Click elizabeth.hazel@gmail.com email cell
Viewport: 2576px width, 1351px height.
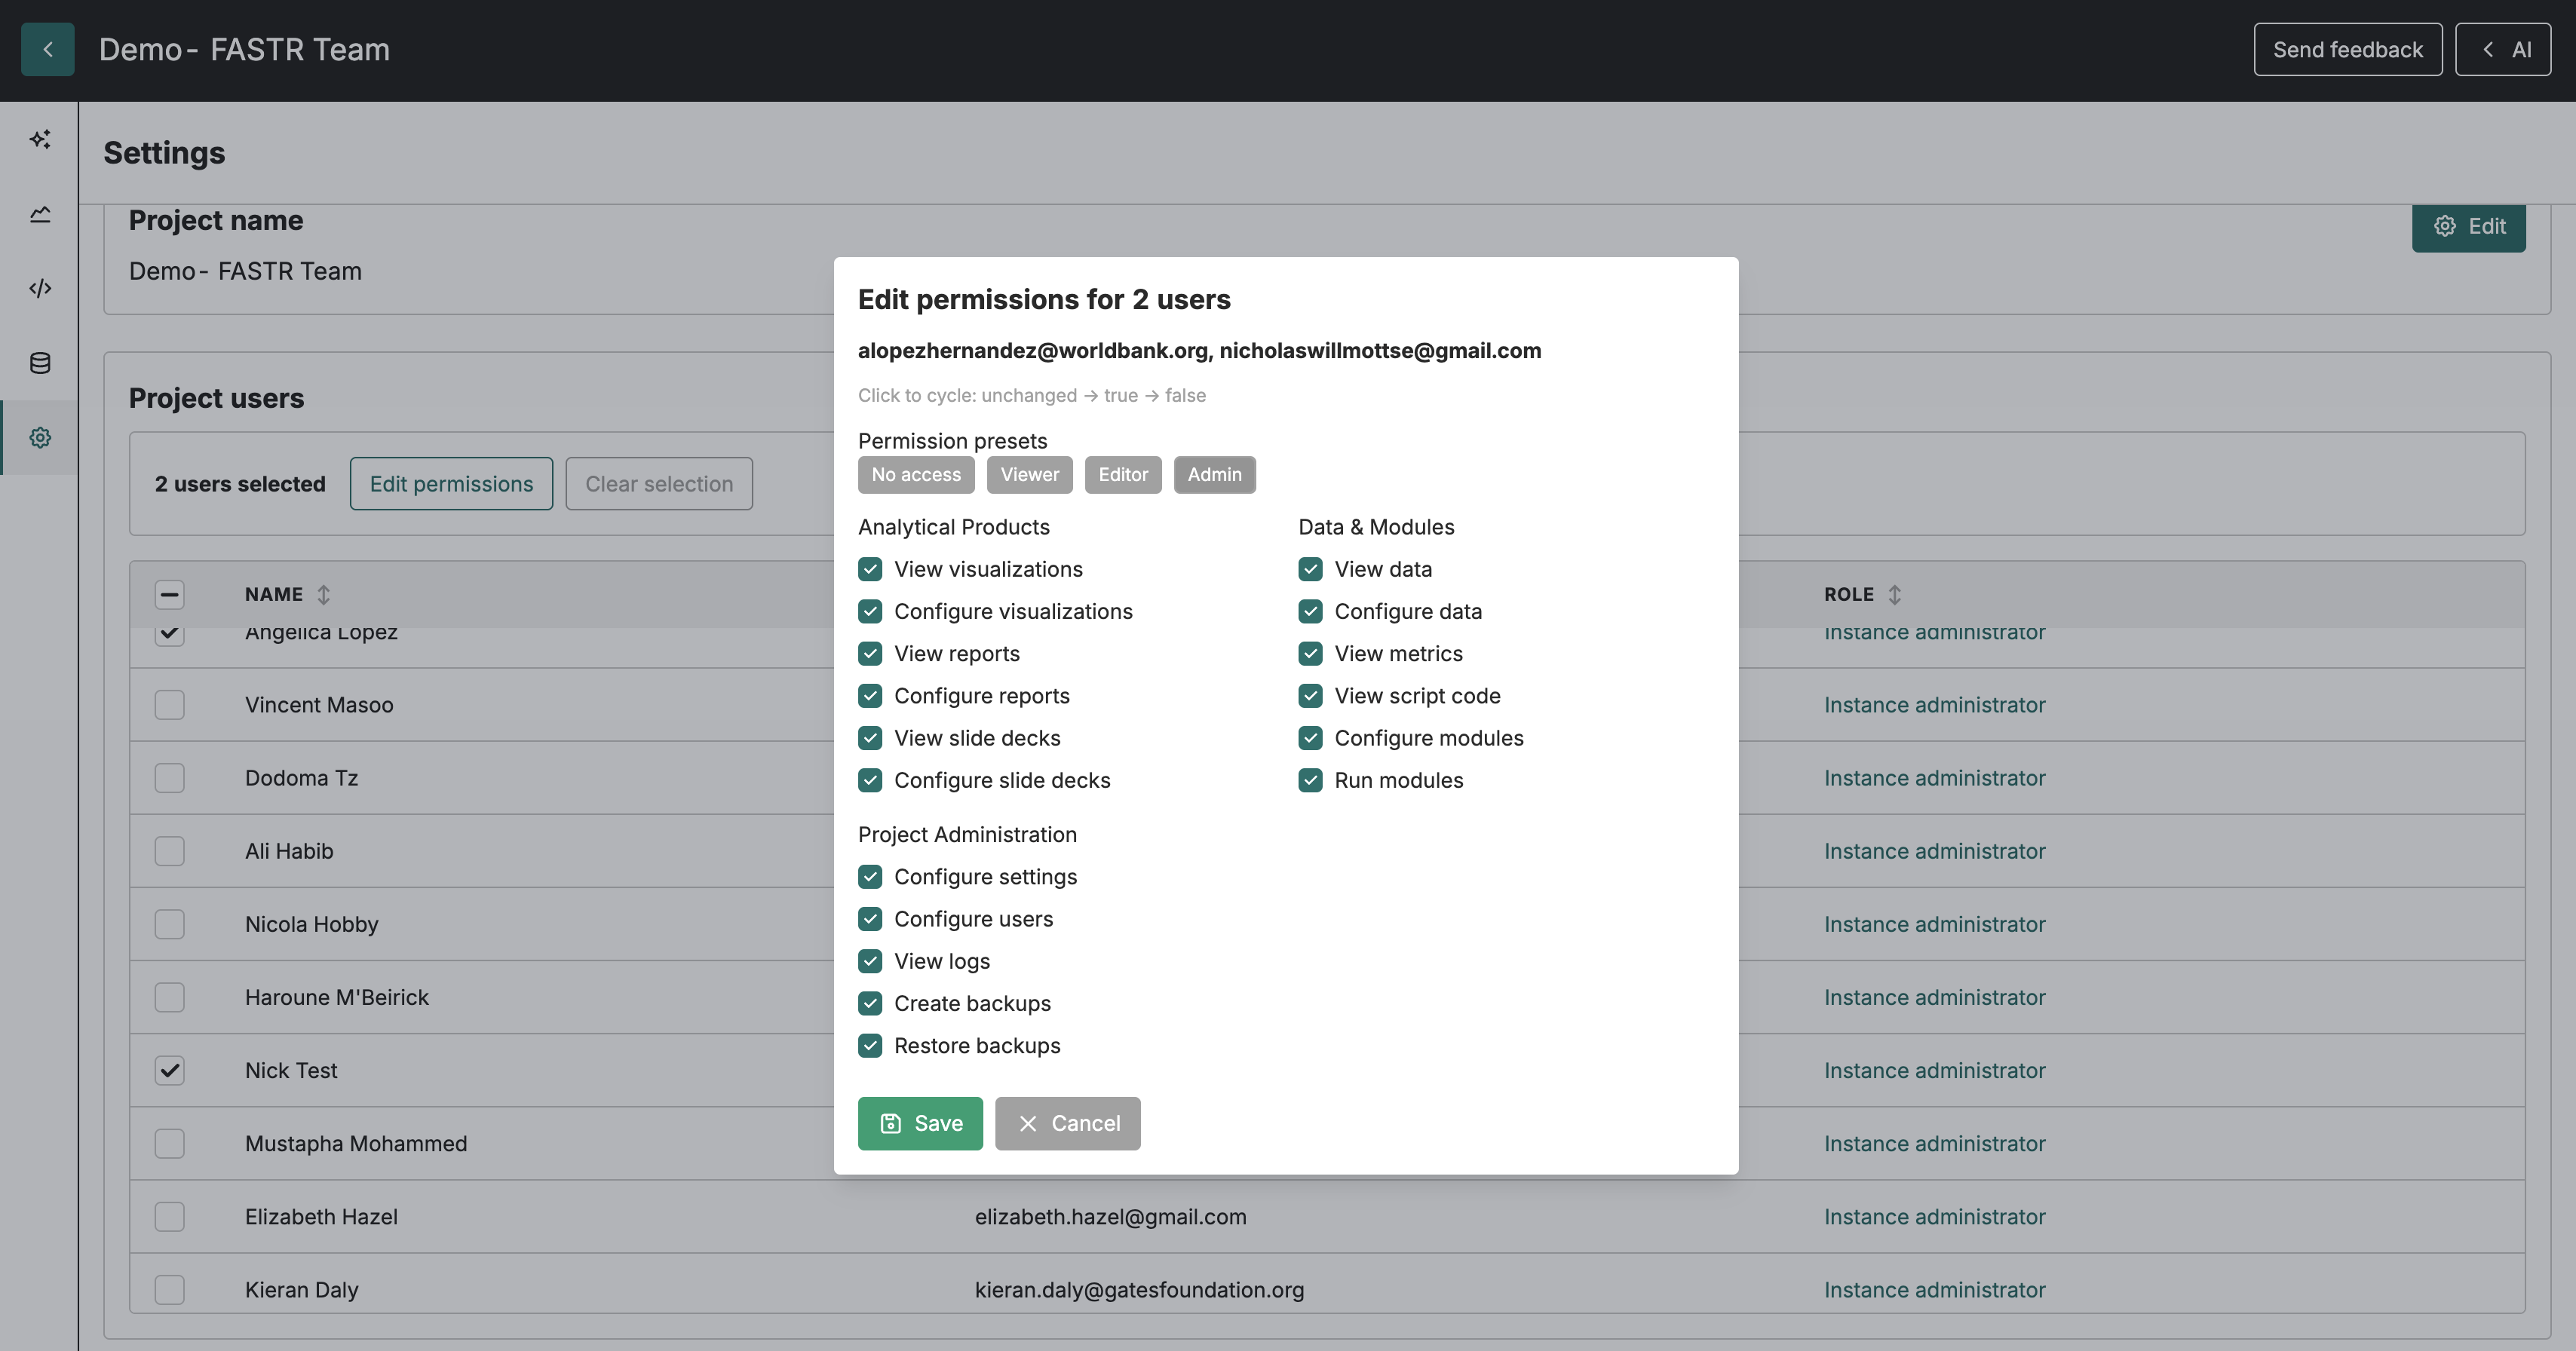point(1110,1217)
